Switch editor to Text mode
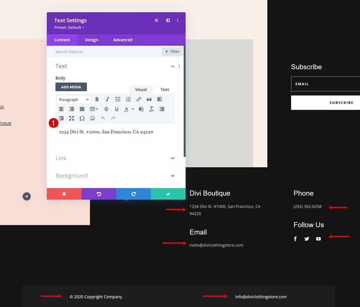Screen dimensions: 360x307 tap(164, 90)
